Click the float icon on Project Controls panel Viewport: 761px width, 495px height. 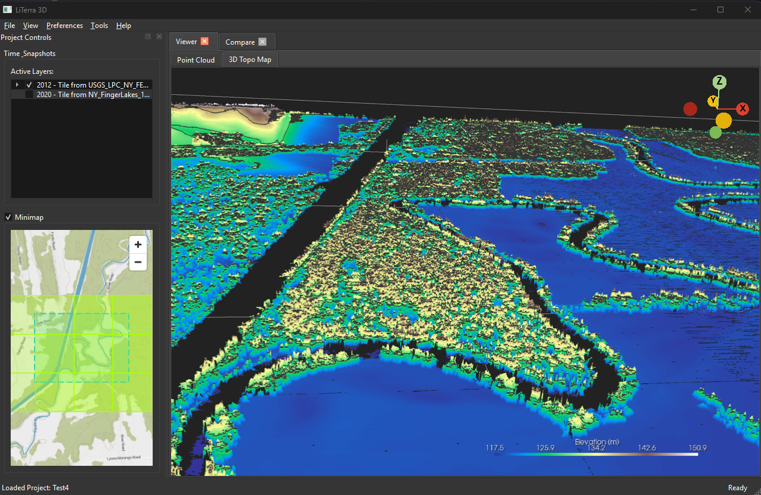pyautogui.click(x=147, y=36)
